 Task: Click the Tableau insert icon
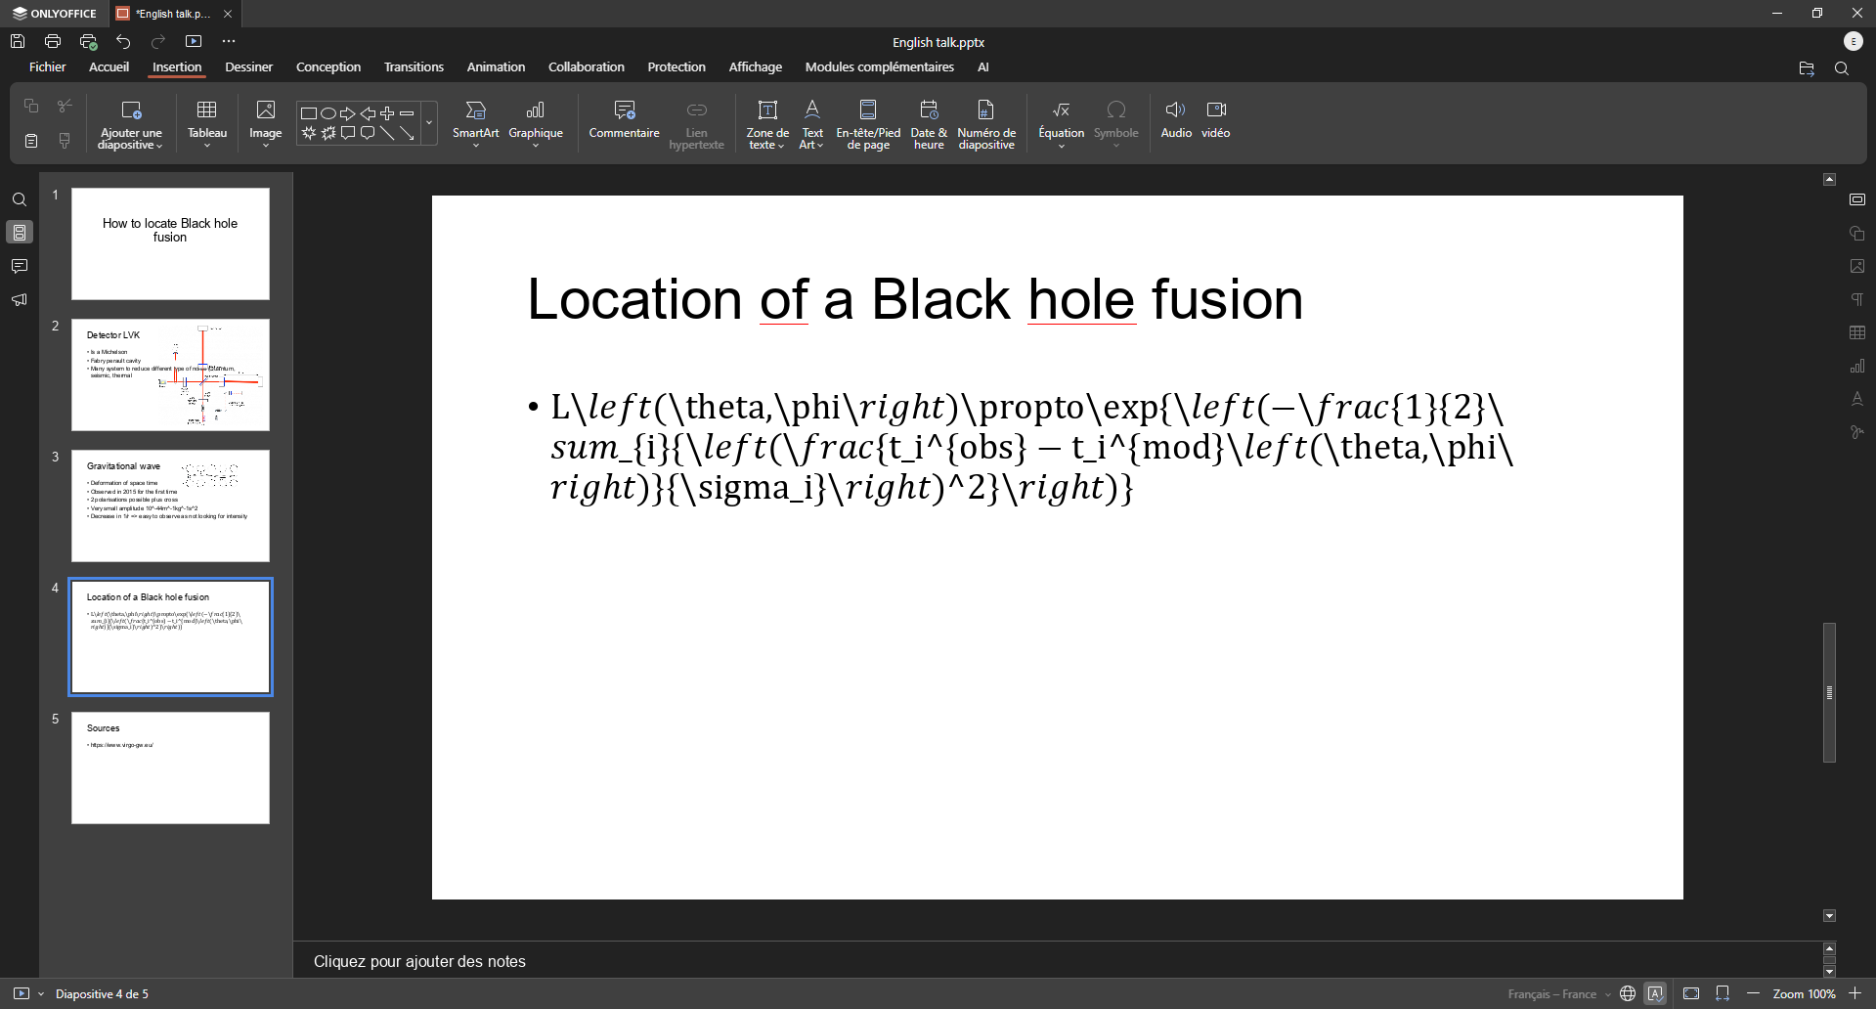[x=206, y=110]
